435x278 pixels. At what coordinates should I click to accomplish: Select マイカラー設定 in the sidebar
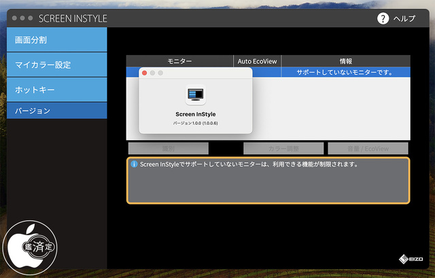56,65
